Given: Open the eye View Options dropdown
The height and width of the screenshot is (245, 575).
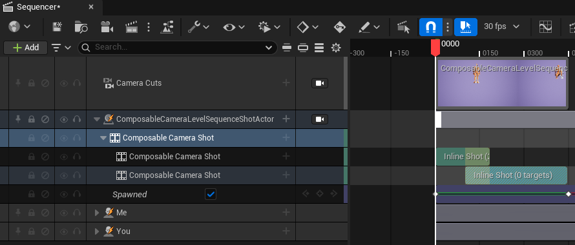Looking at the screenshot, I should pos(234,26).
